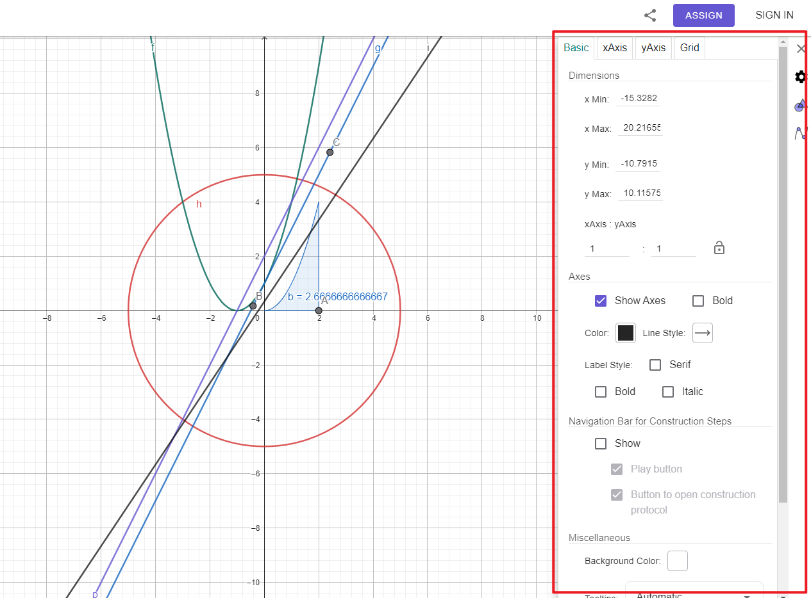
Task: Enable Italic label style
Action: pos(668,392)
